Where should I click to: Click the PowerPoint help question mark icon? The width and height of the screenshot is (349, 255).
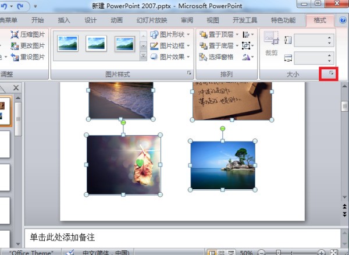point(343,19)
